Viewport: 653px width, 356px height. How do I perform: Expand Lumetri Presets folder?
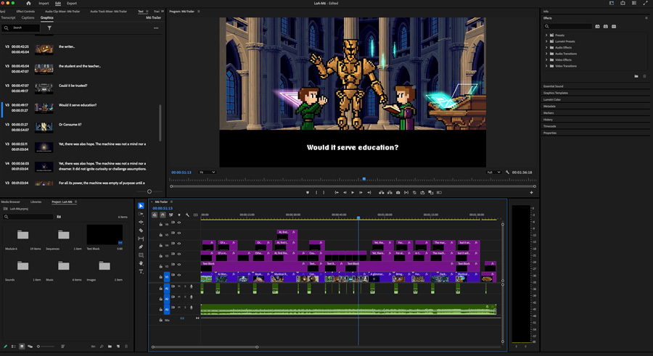tap(546, 41)
